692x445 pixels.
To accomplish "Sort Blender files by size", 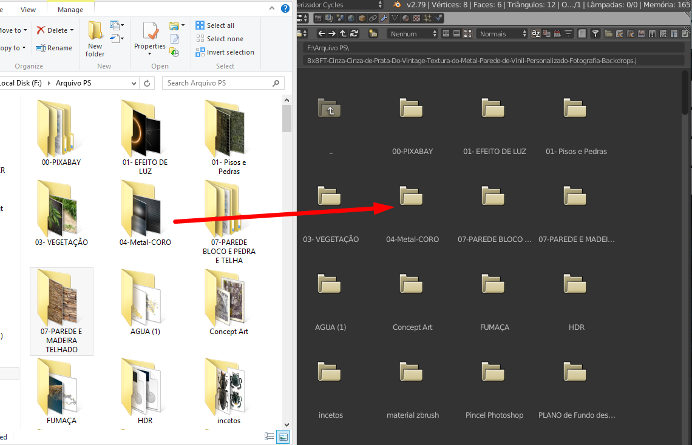I will point(568,33).
